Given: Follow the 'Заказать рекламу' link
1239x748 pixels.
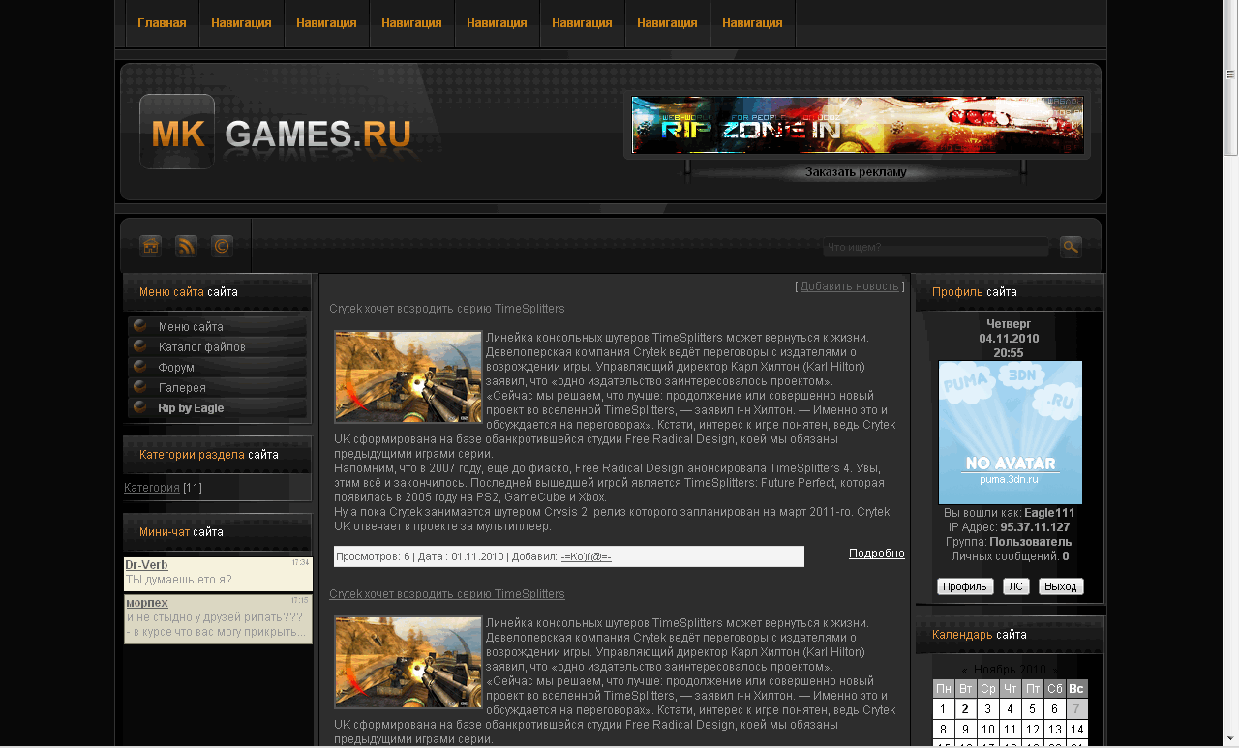Looking at the screenshot, I should click(x=856, y=172).
